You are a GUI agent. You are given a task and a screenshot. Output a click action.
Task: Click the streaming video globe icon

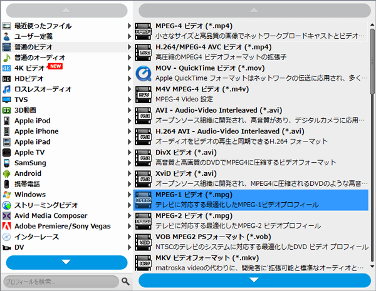(7, 205)
